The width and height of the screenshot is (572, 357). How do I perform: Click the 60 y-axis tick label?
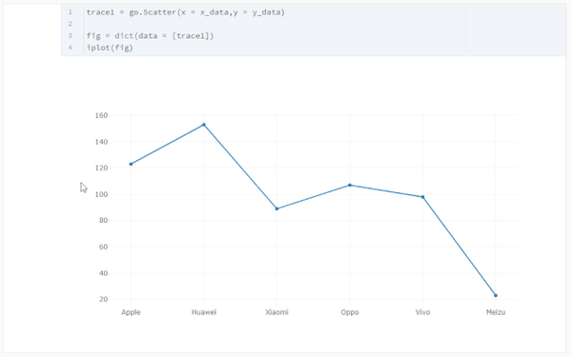tap(104, 247)
